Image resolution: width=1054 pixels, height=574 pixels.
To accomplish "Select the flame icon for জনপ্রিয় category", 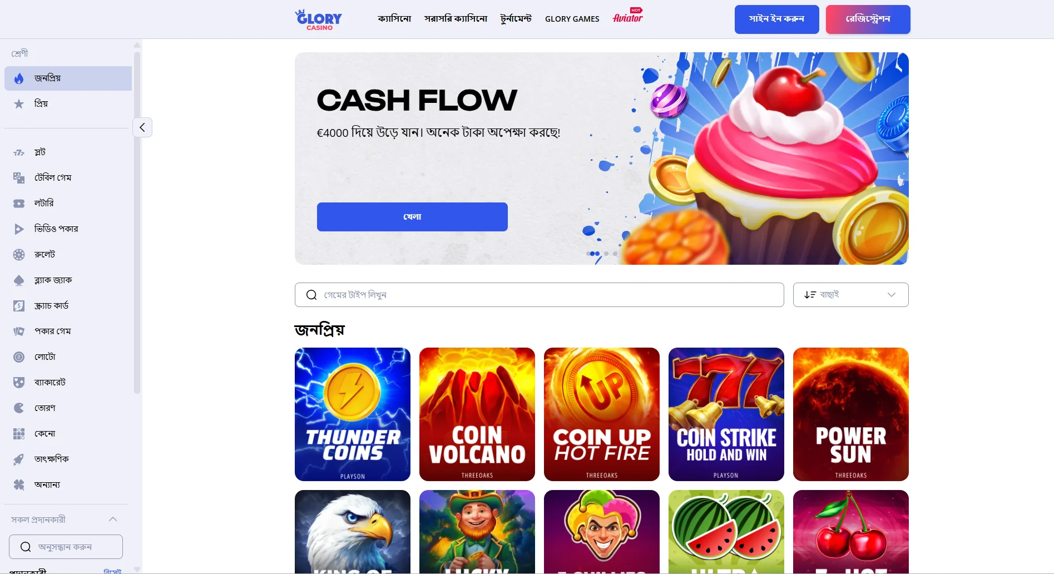I will [19, 78].
